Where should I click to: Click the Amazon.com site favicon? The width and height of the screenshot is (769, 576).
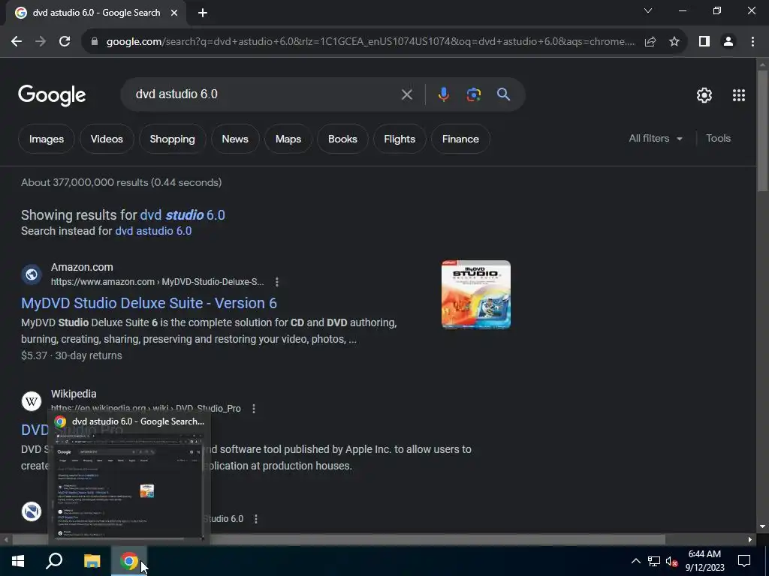pos(32,274)
